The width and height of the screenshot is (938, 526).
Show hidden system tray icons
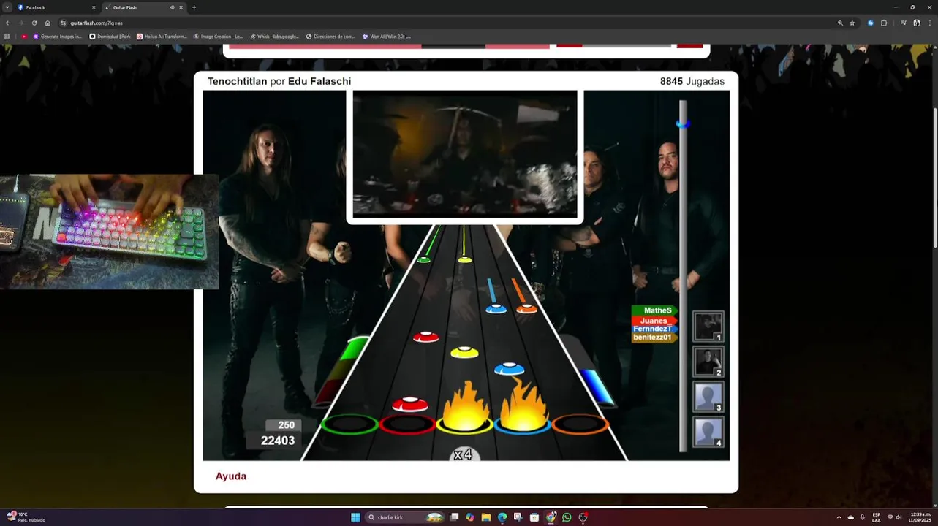point(839,517)
